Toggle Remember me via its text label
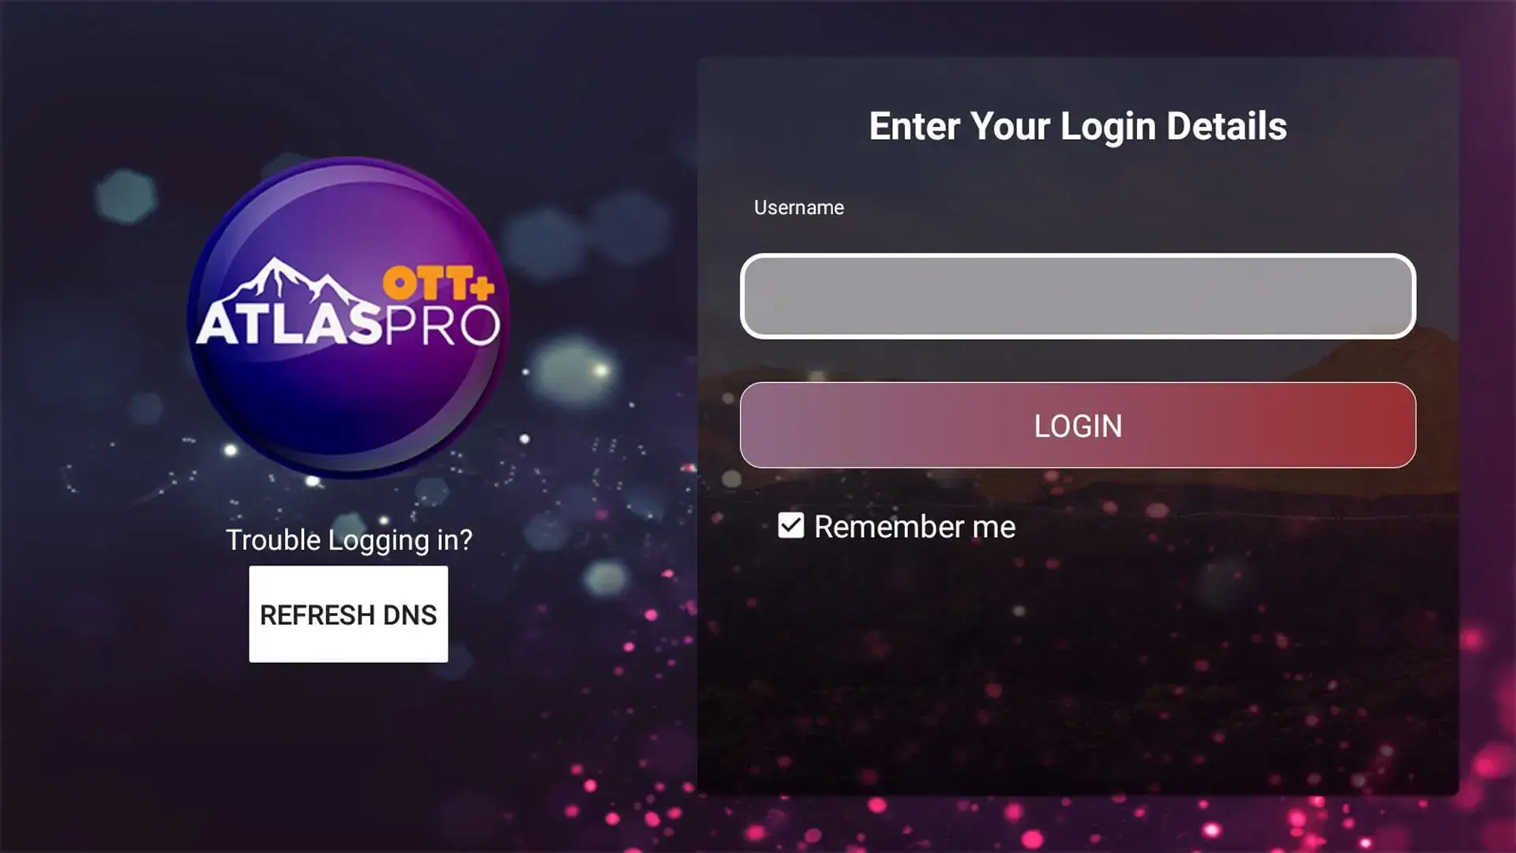1516x853 pixels. 914,527
